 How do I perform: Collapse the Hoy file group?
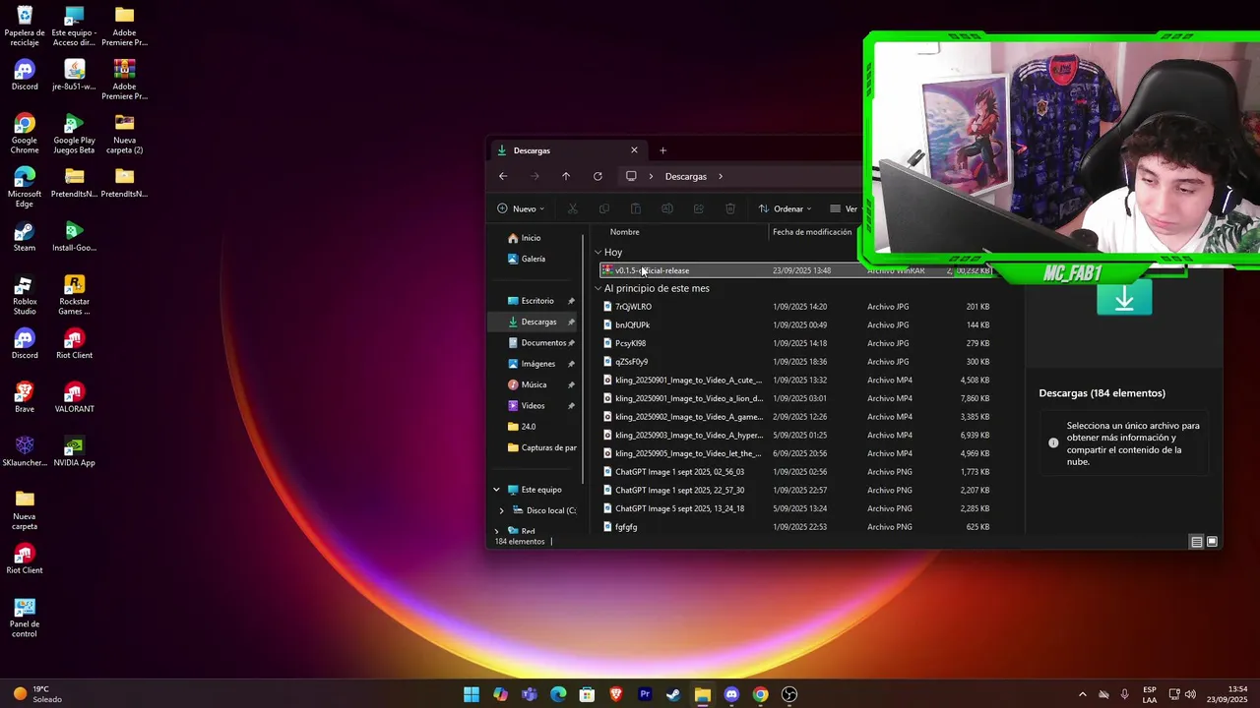(598, 253)
